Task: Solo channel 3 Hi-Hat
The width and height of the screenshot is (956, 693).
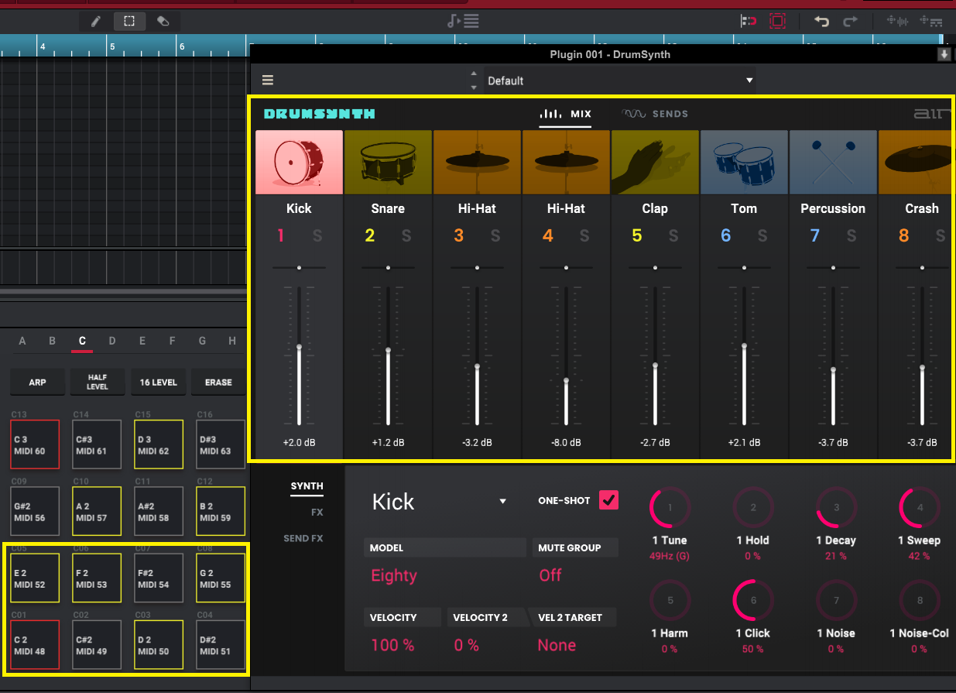Action: pyautogui.click(x=495, y=236)
